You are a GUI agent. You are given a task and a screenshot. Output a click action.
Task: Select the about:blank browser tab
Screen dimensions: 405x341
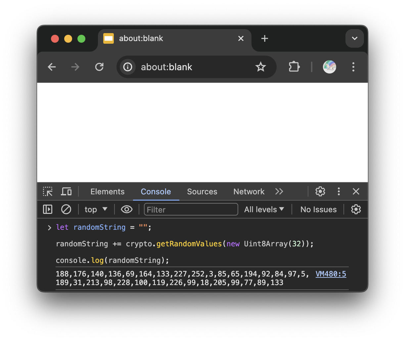(x=175, y=38)
